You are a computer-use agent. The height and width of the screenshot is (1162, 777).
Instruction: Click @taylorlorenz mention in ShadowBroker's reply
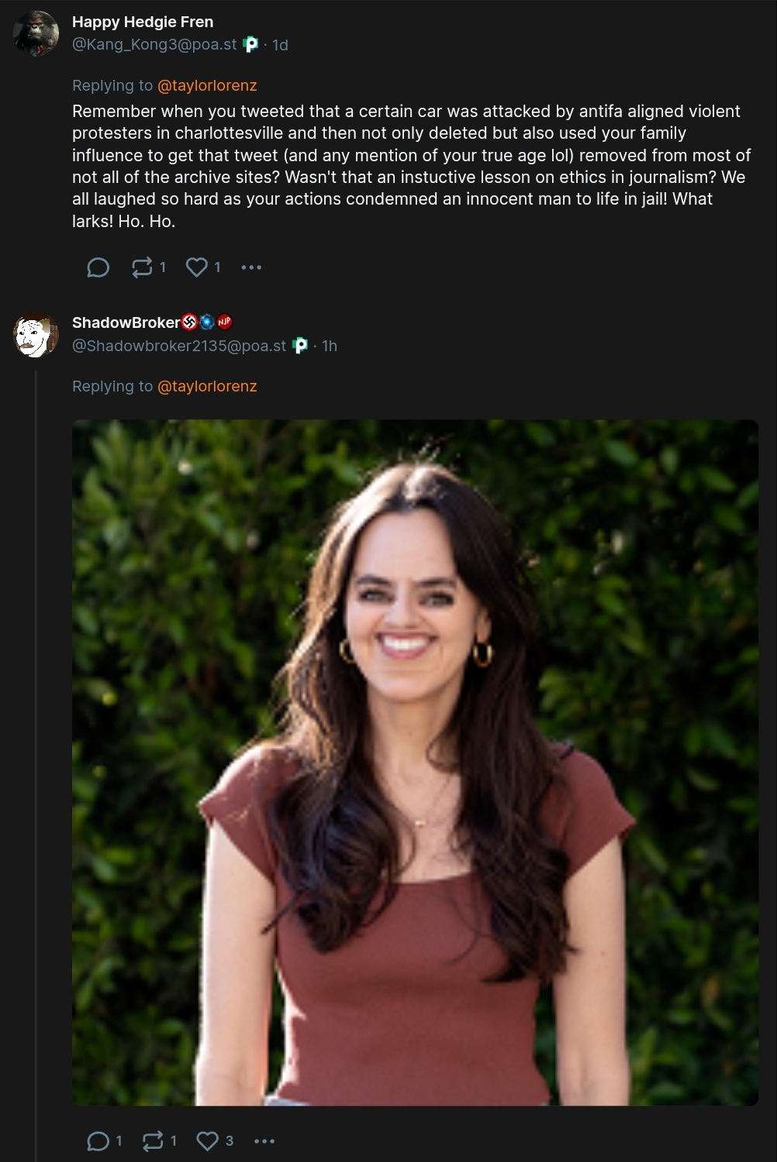pos(207,386)
